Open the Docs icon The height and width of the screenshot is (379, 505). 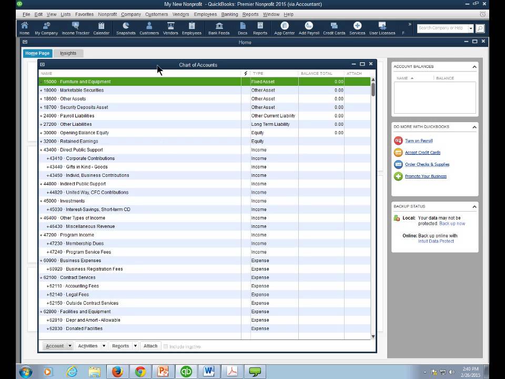coord(243,28)
